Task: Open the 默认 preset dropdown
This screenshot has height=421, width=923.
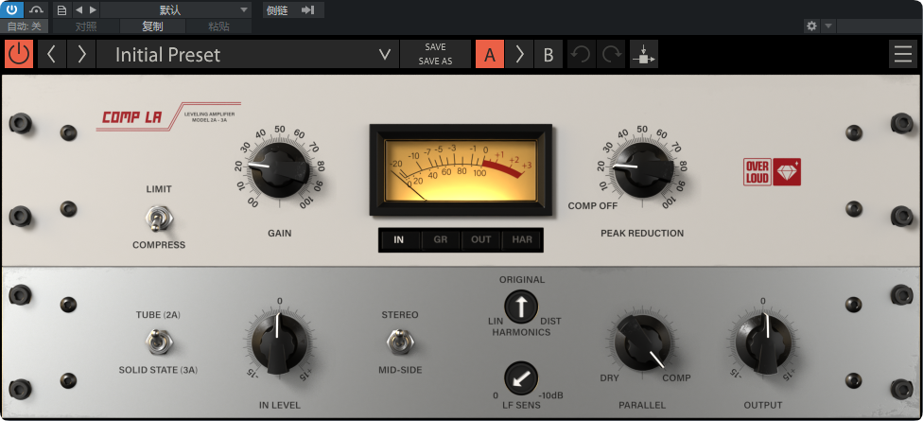Action: (175, 9)
